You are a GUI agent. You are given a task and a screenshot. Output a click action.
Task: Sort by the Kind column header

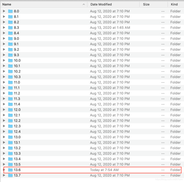(176, 4)
